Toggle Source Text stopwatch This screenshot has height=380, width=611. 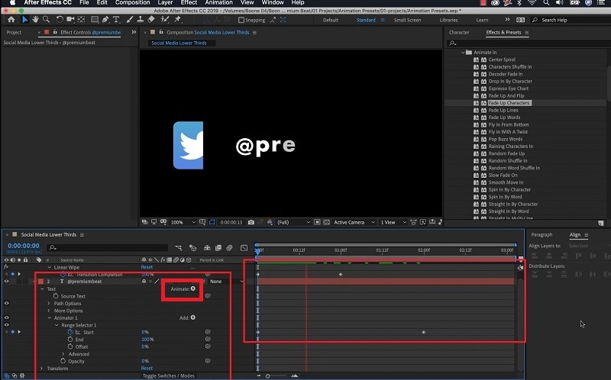pos(56,296)
